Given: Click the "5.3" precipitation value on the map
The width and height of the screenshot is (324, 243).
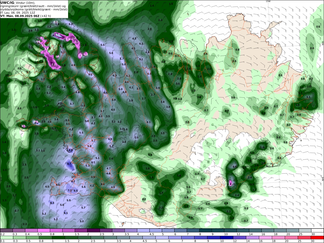Looking at the screenshot, I should tap(88, 166).
